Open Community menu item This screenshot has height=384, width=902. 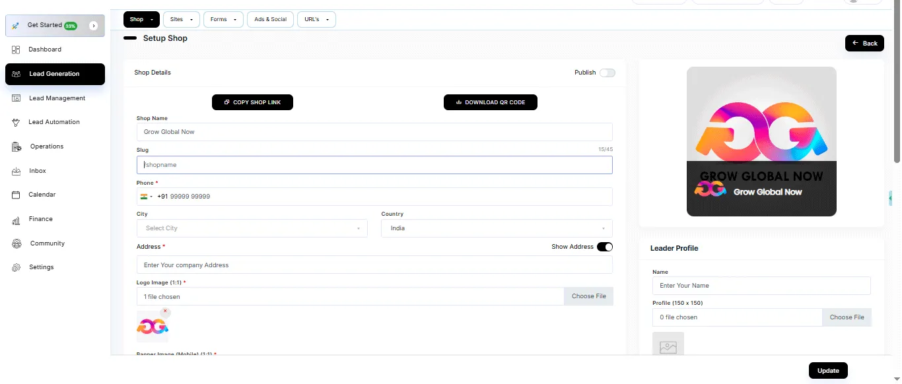pos(48,243)
